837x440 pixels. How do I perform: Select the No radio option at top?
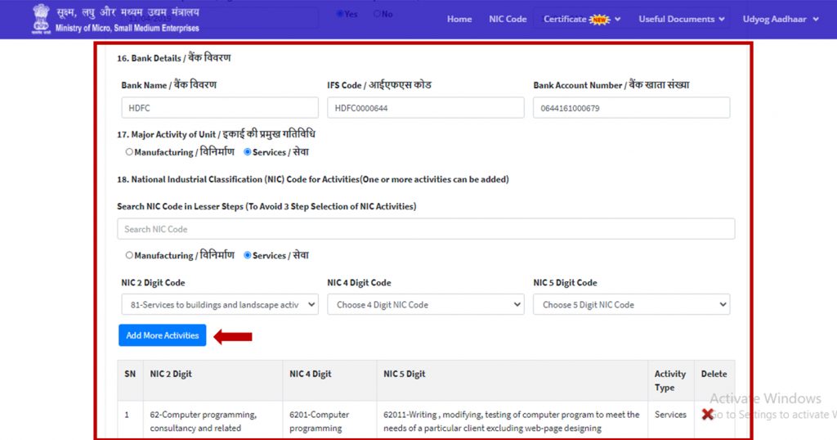click(x=377, y=14)
